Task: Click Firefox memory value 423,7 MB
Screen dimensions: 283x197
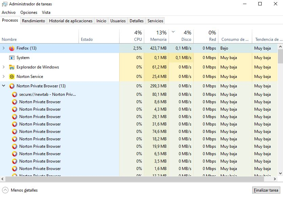Action: 158,48
